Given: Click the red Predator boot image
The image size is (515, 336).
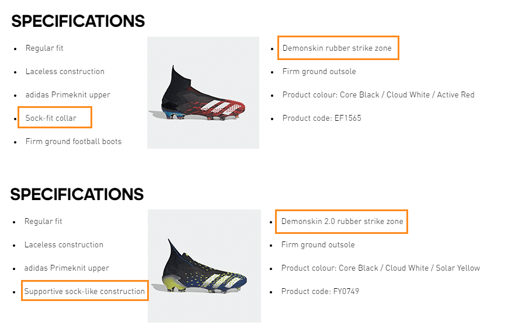Looking at the screenshot, I should click(x=203, y=93).
